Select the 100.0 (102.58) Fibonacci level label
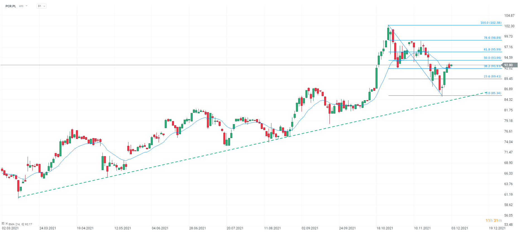 491,23
